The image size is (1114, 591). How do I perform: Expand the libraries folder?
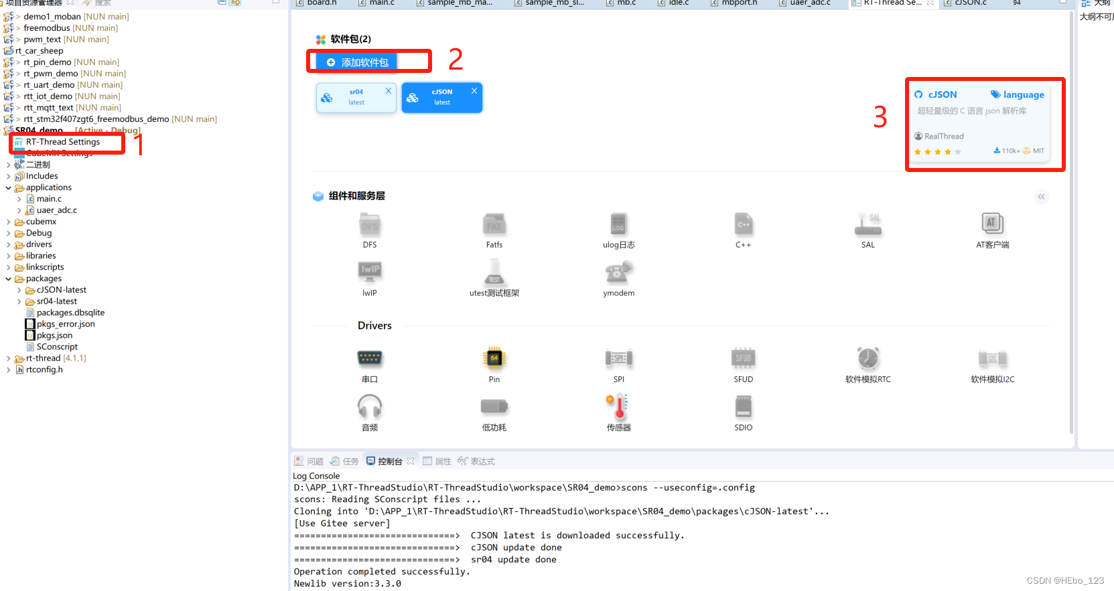pyautogui.click(x=8, y=256)
